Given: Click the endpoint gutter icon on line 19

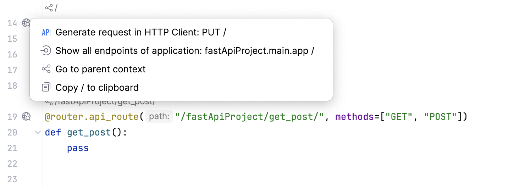Looking at the screenshot, I should [x=26, y=116].
